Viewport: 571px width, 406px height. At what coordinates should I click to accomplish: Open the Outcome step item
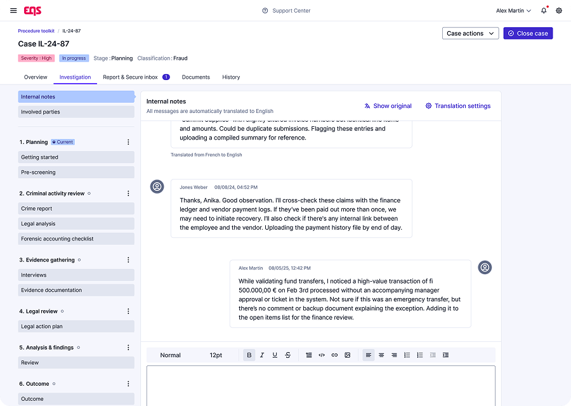(x=76, y=399)
